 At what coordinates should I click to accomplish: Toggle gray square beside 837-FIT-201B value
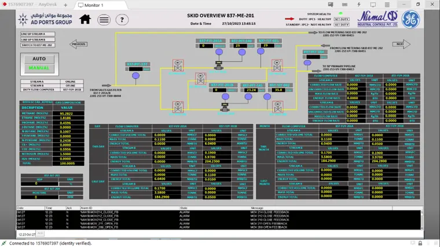[211, 90]
